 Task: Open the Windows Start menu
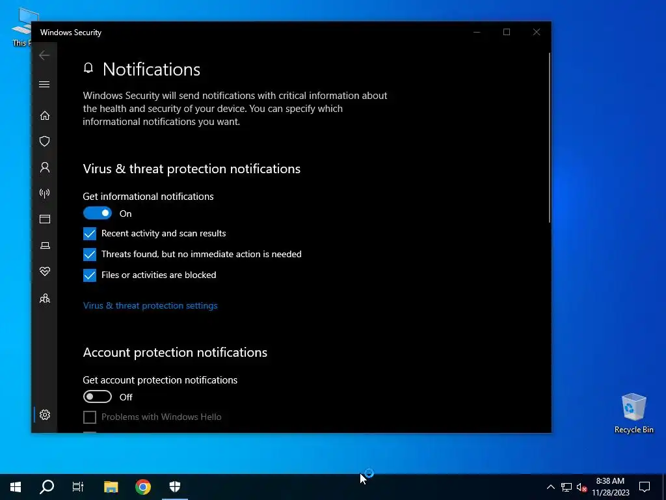click(x=16, y=487)
